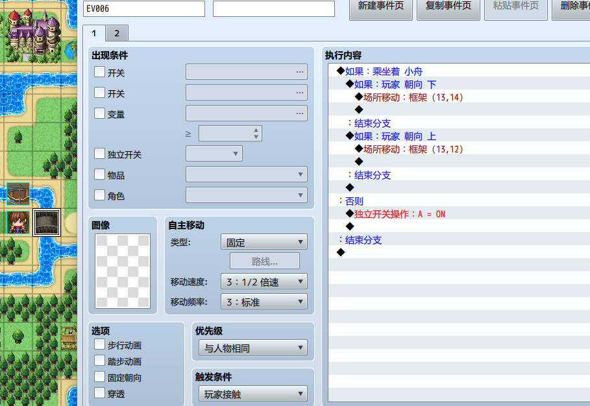590x406 pixels.
Task: Open the 变量 selector field
Action: point(247,113)
